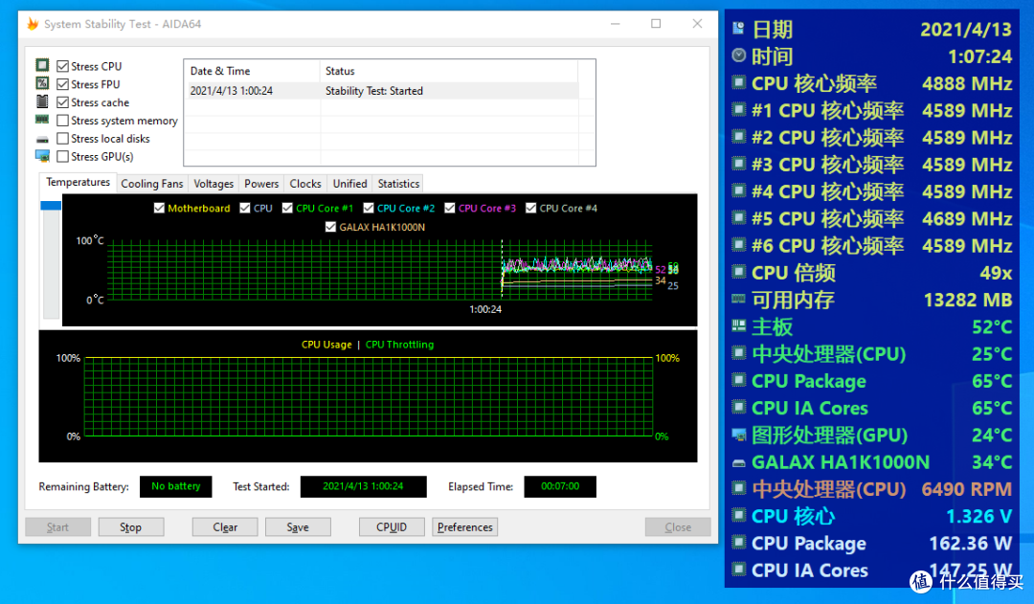Uncheck the Stress cache checkbox
This screenshot has height=604, width=1034.
click(62, 102)
